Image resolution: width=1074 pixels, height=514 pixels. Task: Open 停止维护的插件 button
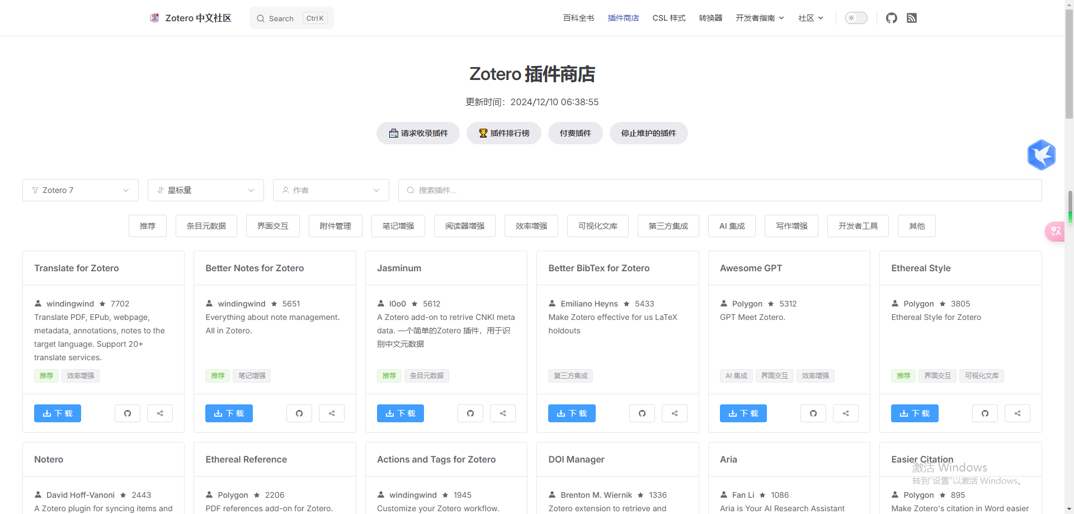pyautogui.click(x=649, y=133)
